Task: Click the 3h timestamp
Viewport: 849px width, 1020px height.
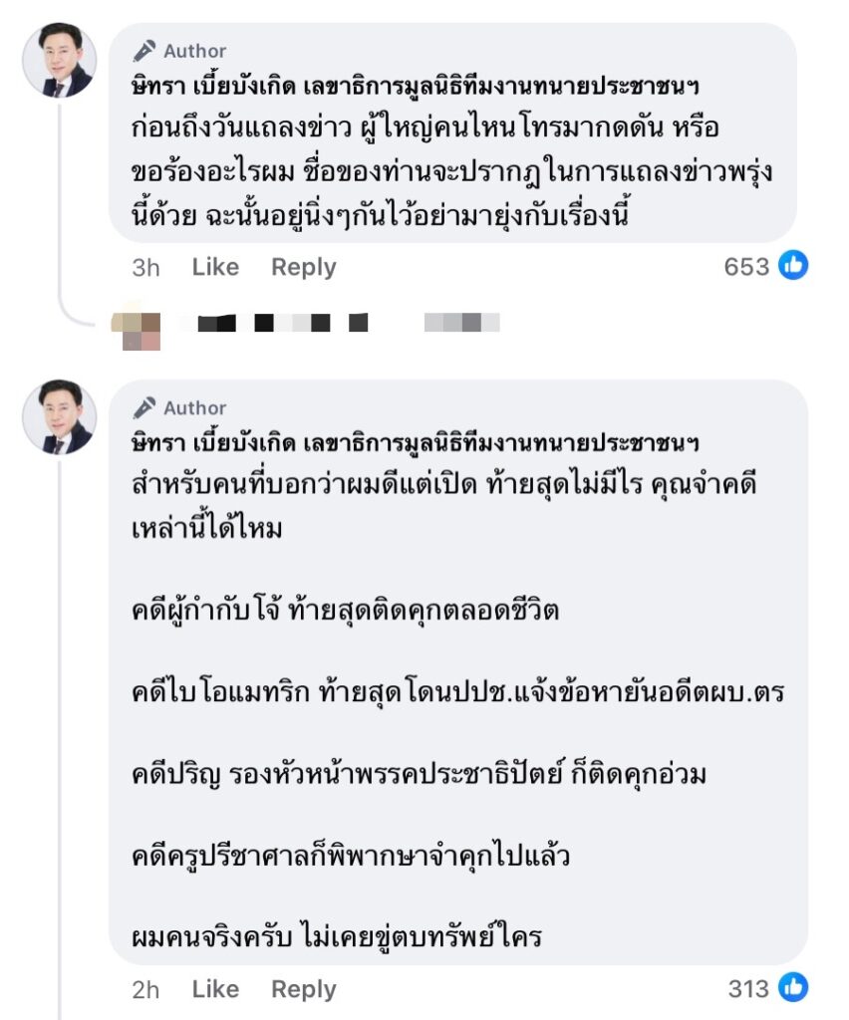Action: [145, 267]
